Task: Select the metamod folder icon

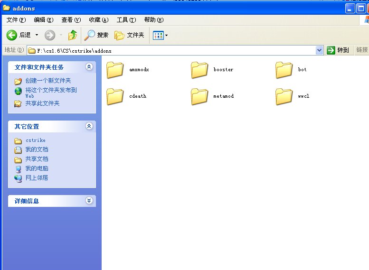Action: 199,96
